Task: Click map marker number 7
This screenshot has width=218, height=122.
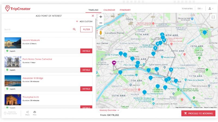Action: tap(162, 35)
